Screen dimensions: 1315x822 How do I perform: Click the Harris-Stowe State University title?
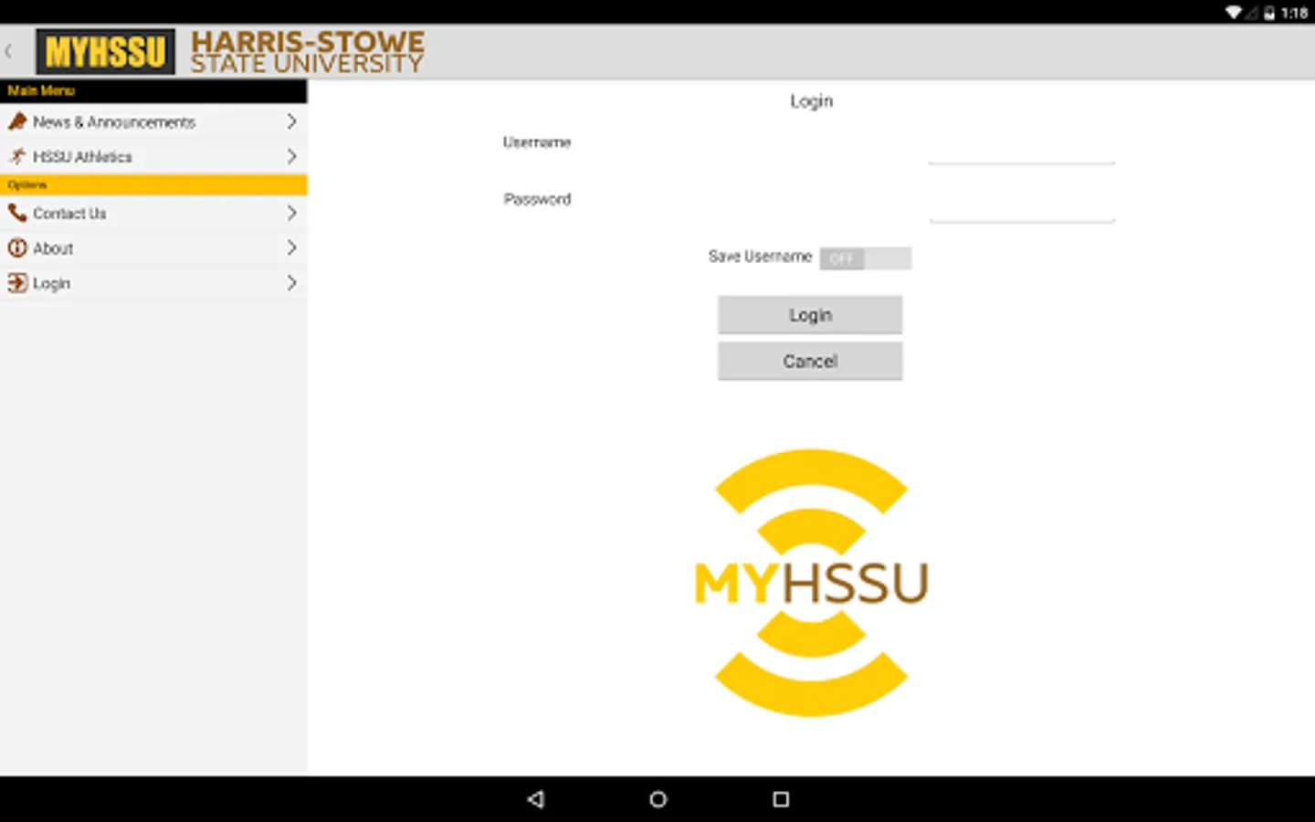pyautogui.click(x=307, y=52)
